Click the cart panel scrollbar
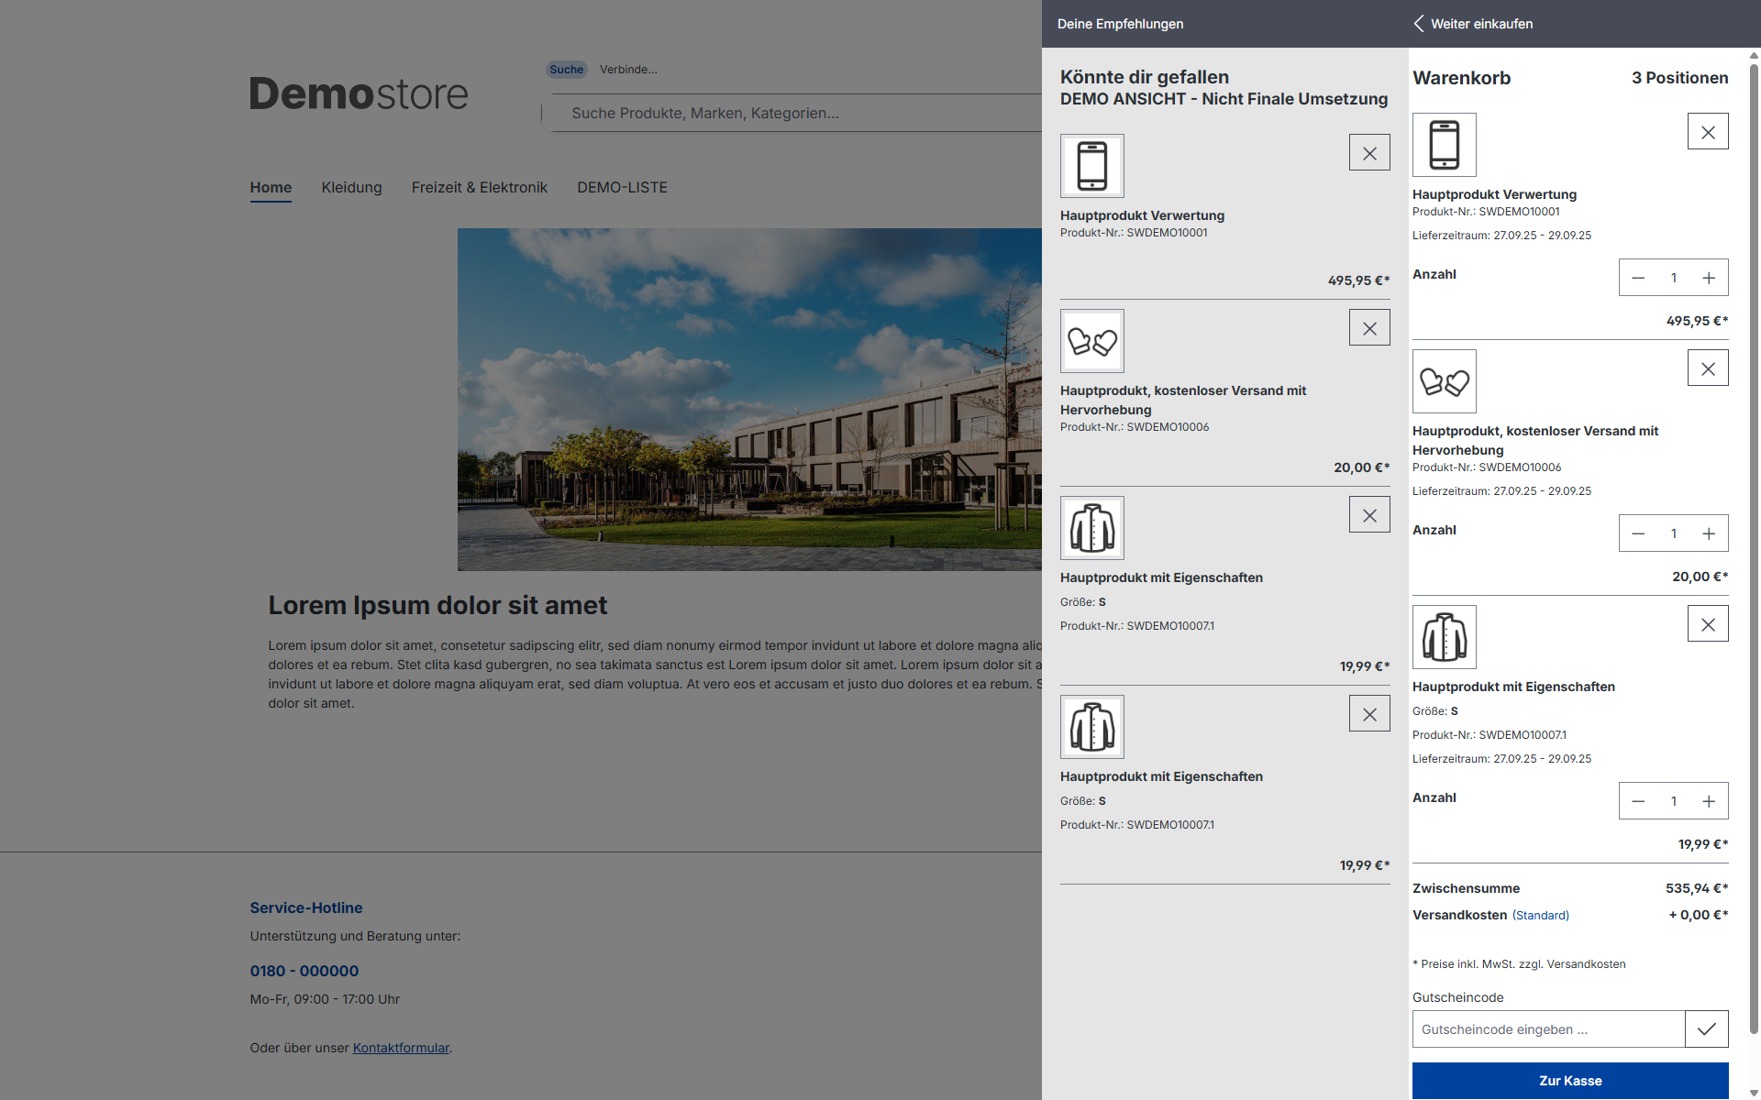This screenshot has width=1761, height=1100. (x=1753, y=550)
